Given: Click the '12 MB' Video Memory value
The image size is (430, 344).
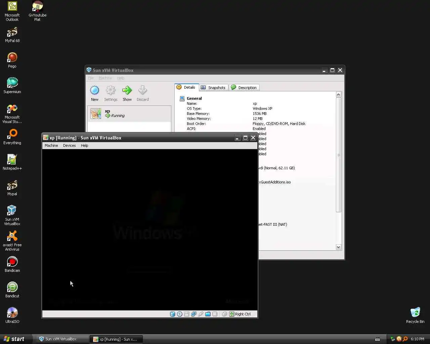Looking at the screenshot, I should (258, 119).
